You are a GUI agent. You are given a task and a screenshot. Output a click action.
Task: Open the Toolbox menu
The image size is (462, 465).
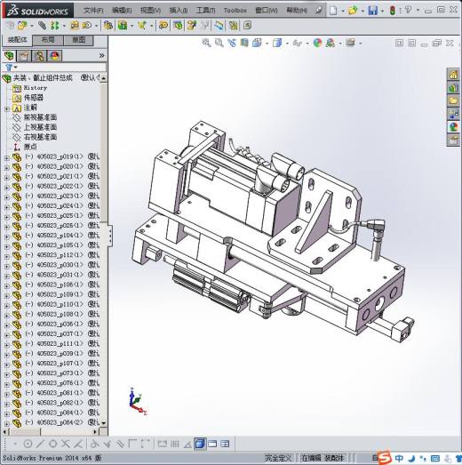235,11
